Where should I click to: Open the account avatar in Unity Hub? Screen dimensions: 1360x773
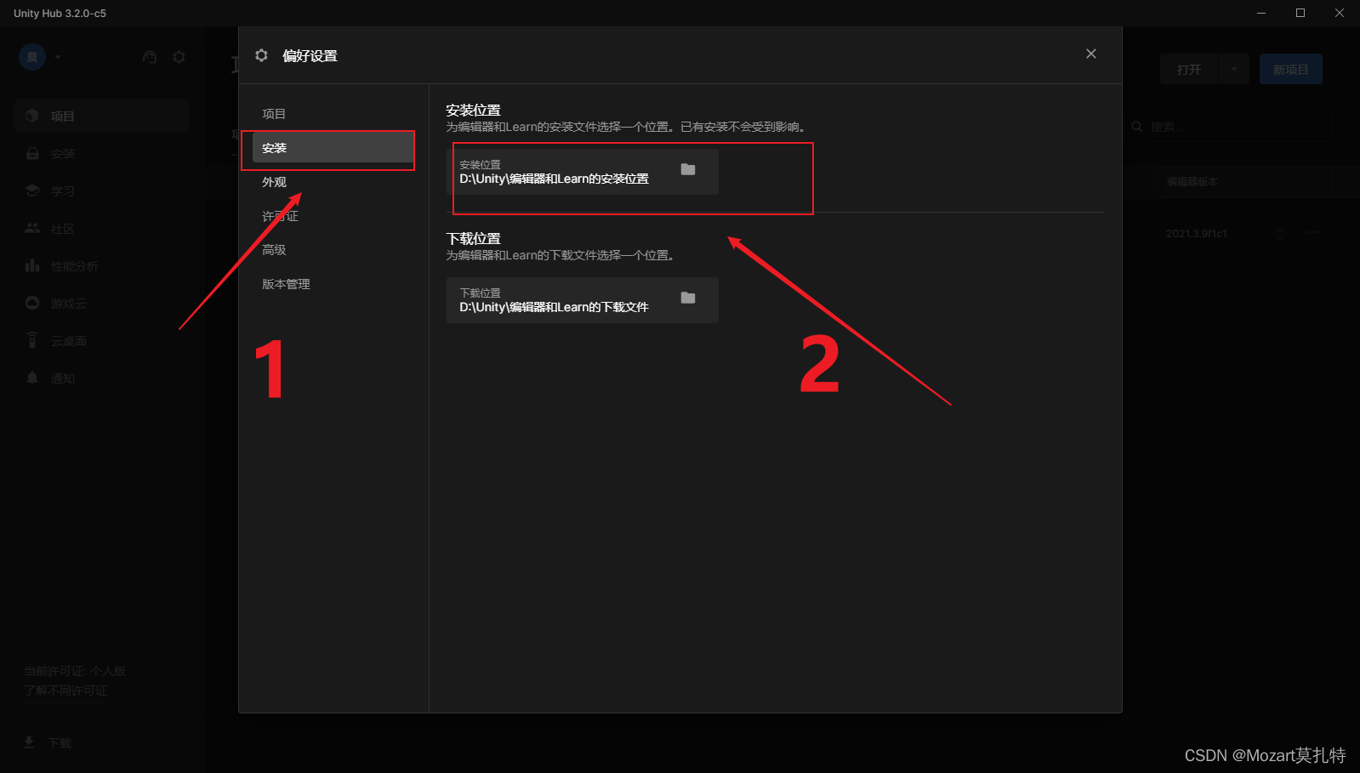point(32,57)
